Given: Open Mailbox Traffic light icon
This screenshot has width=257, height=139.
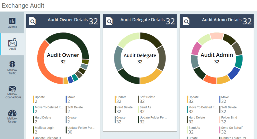Looking at the screenshot, I should [12, 64].
